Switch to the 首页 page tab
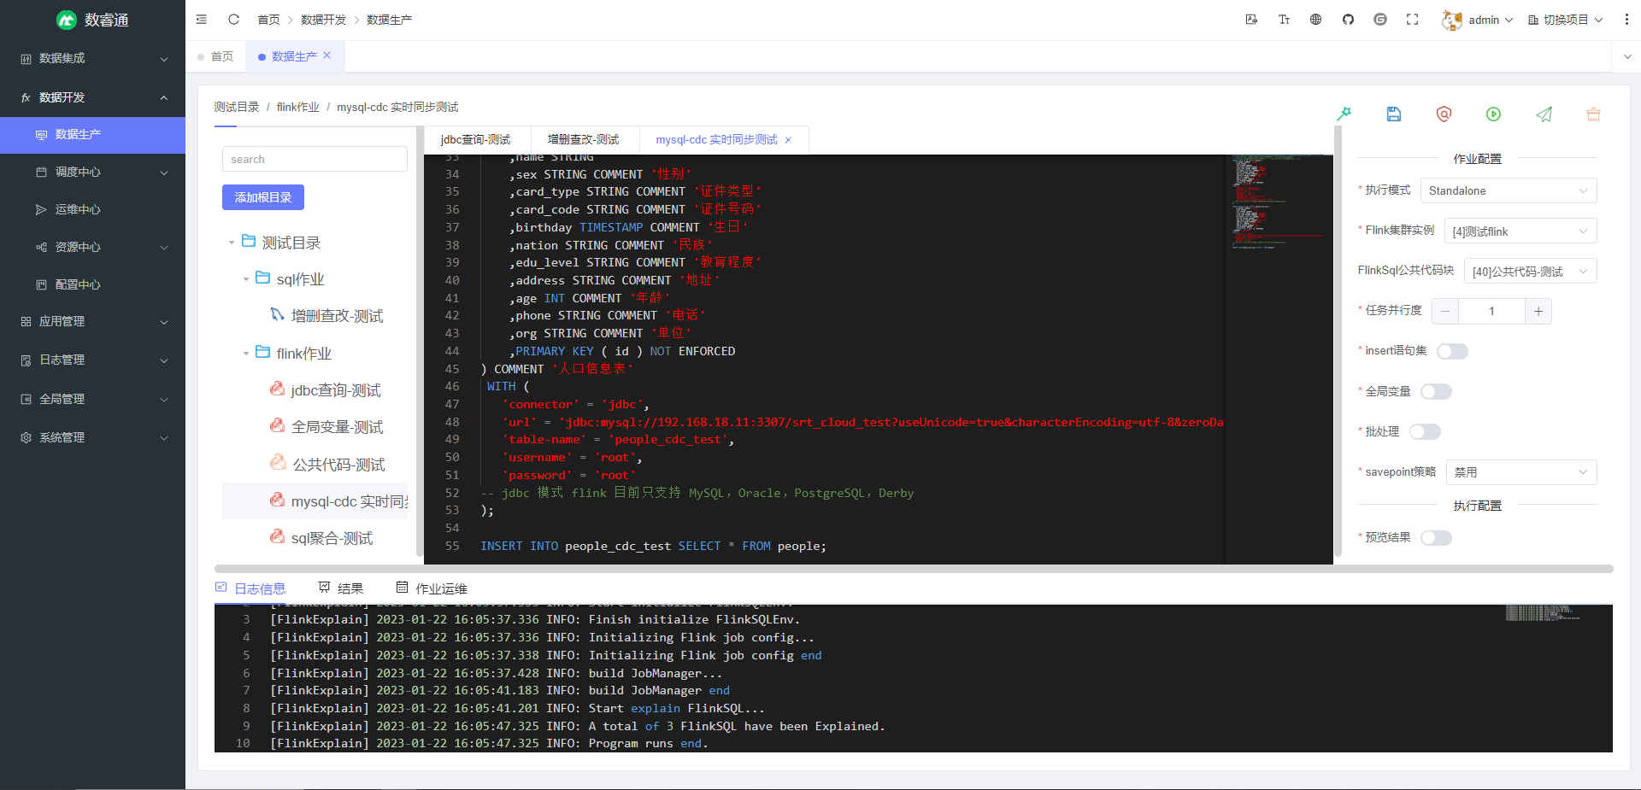 (215, 56)
